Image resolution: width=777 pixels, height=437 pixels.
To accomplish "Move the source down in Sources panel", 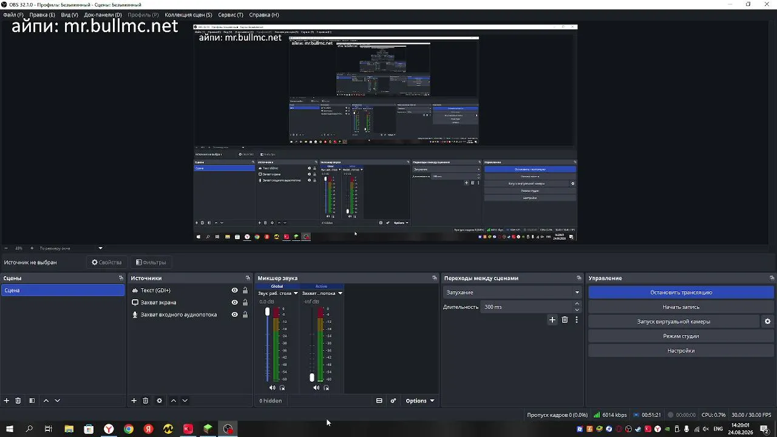I will pyautogui.click(x=185, y=401).
